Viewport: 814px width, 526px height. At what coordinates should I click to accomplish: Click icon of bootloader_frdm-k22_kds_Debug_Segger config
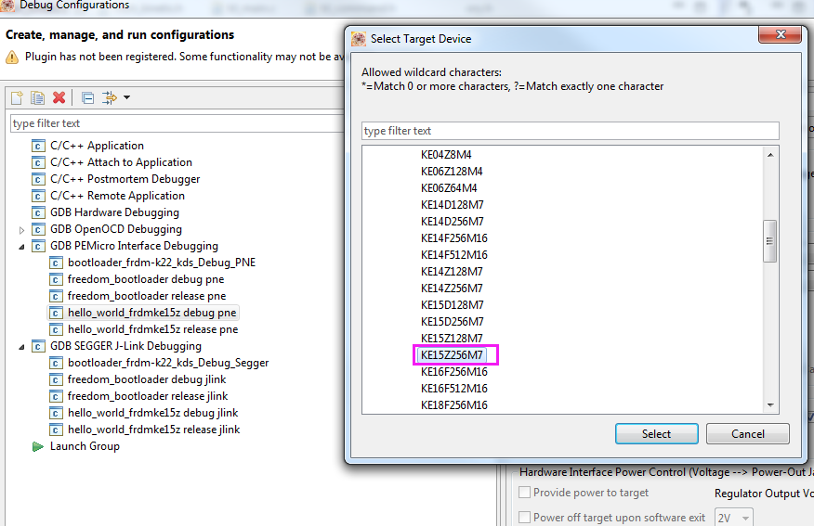click(x=56, y=363)
